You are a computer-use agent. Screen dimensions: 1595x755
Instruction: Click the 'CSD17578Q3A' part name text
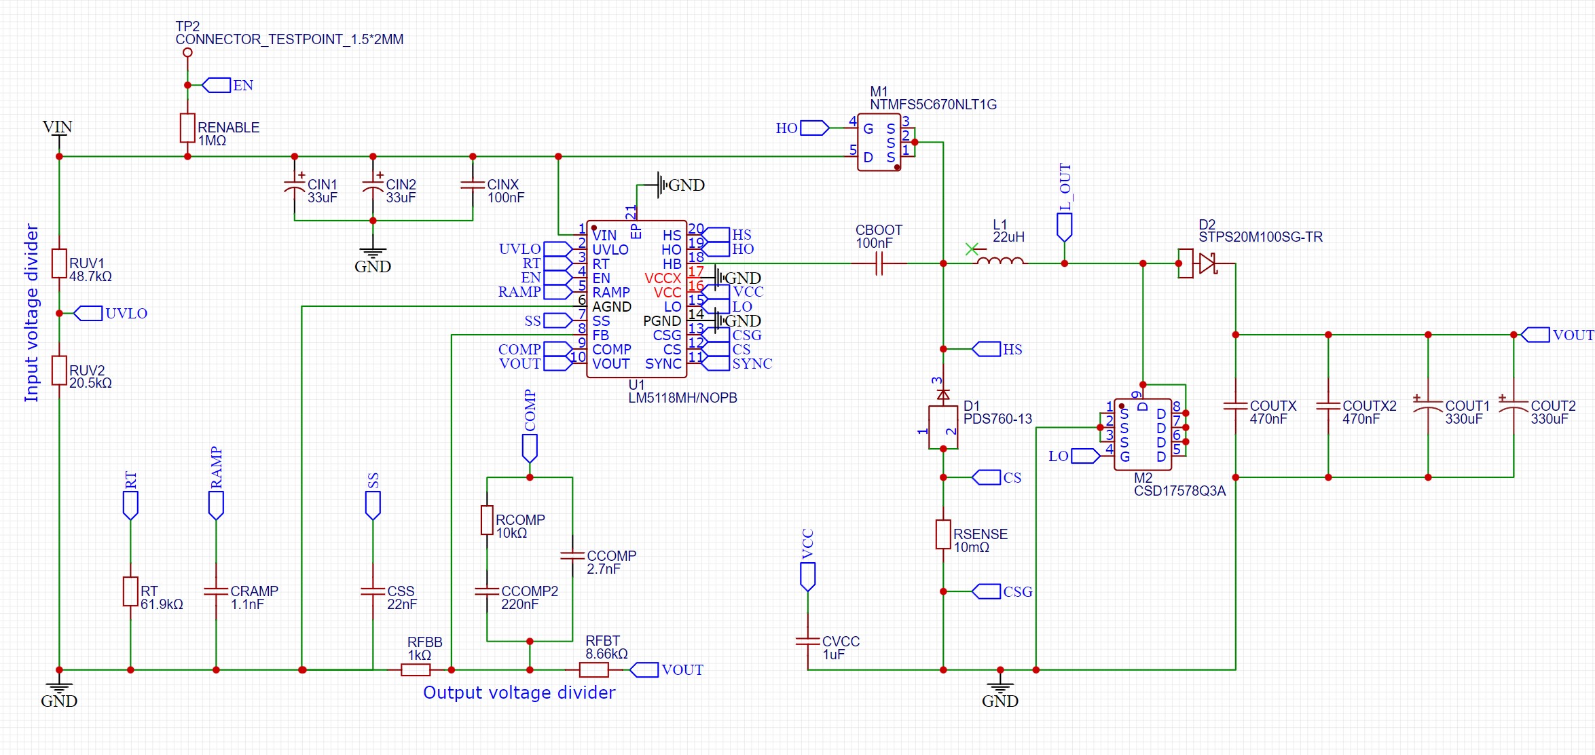[1180, 491]
